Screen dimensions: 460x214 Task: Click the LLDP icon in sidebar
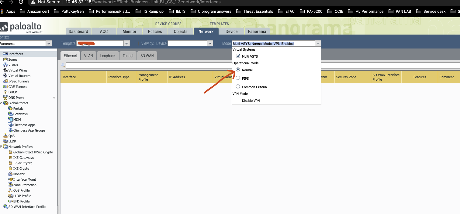pos(5,141)
